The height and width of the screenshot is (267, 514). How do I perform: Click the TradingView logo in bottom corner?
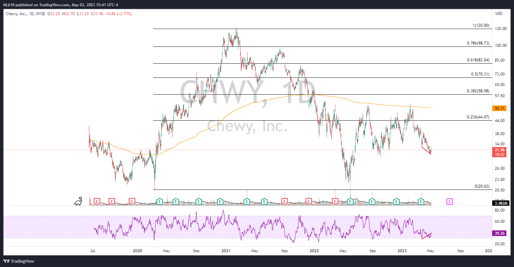19,261
